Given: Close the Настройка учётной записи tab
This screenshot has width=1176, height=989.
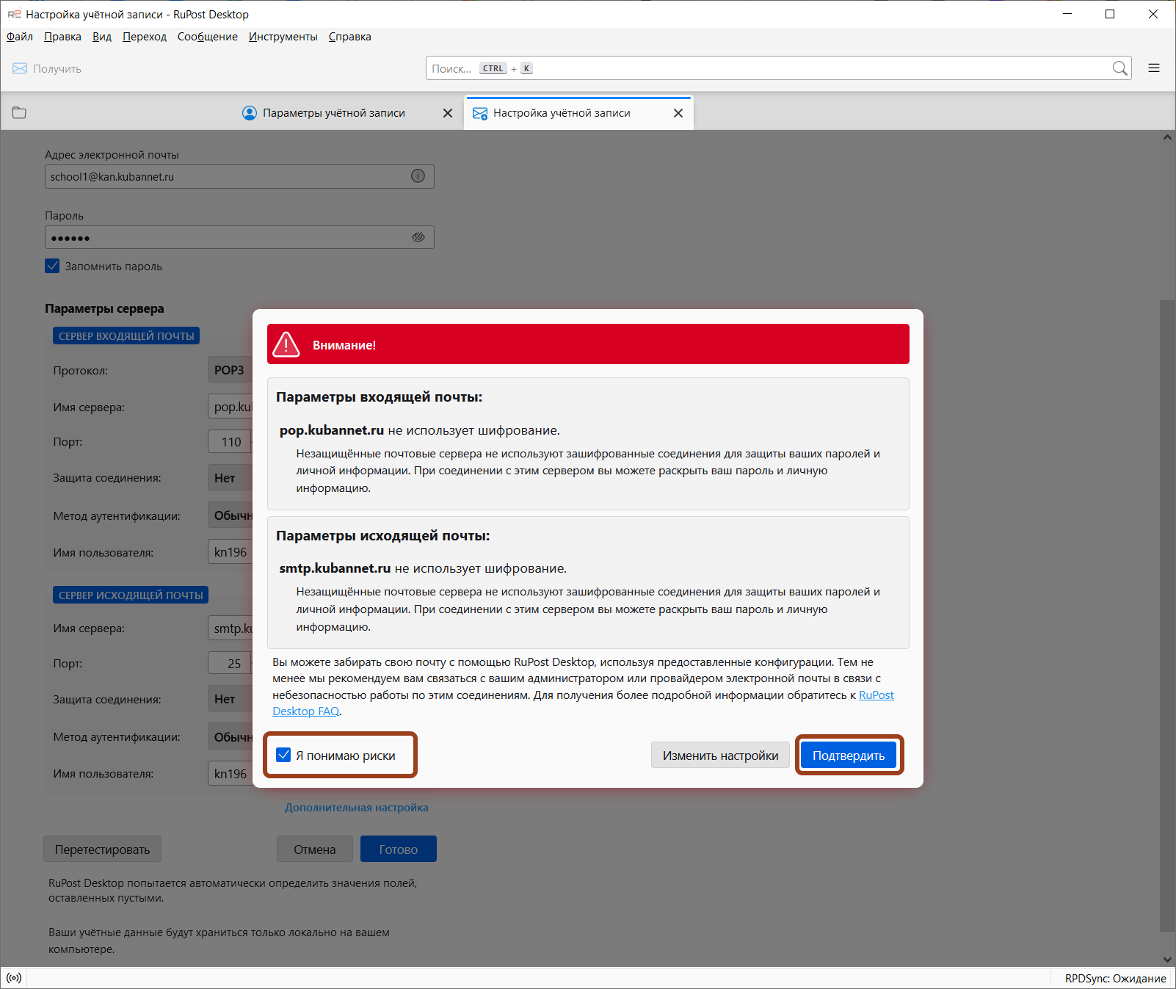Looking at the screenshot, I should pyautogui.click(x=678, y=113).
